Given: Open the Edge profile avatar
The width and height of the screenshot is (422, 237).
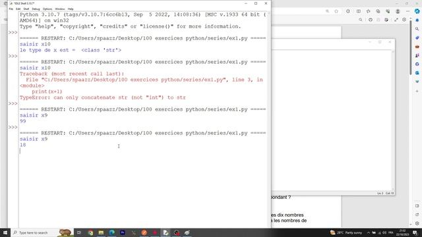Looking at the screenshot, I should click(398, 11).
